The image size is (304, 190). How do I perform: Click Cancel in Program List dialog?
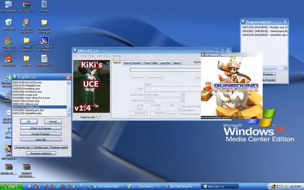click(x=53, y=122)
